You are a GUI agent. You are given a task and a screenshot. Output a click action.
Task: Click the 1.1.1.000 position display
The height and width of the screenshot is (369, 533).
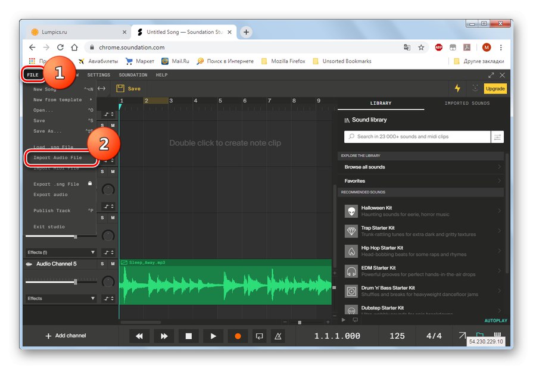(x=337, y=336)
